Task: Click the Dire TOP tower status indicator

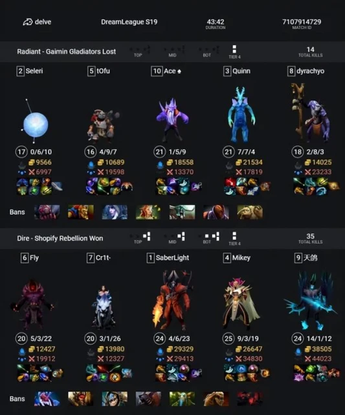Action: pyautogui.click(x=140, y=236)
